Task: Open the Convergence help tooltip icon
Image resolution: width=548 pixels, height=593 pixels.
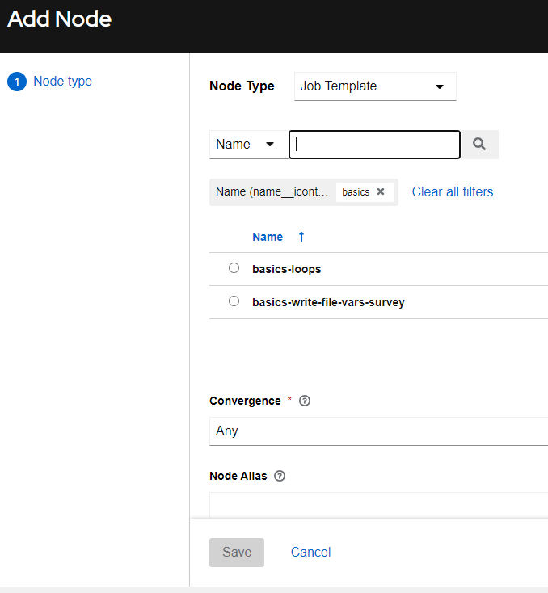Action: [305, 401]
